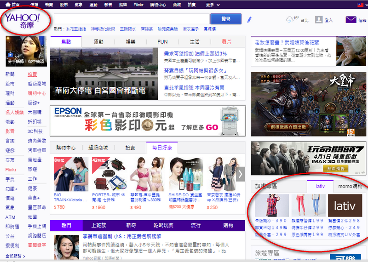Click the EPSON color printing banner ad

click(148, 121)
